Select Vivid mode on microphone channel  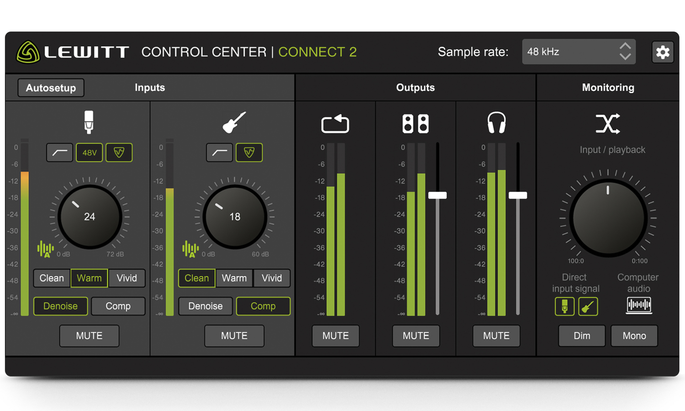tap(126, 278)
